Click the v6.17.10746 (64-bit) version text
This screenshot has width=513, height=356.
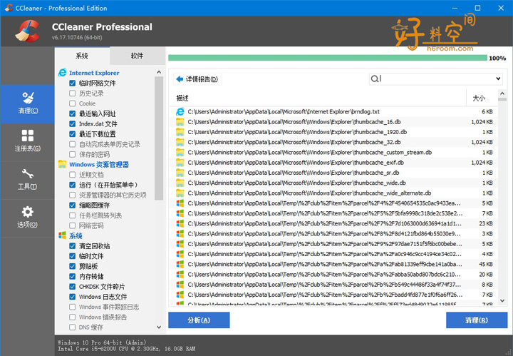coord(77,37)
